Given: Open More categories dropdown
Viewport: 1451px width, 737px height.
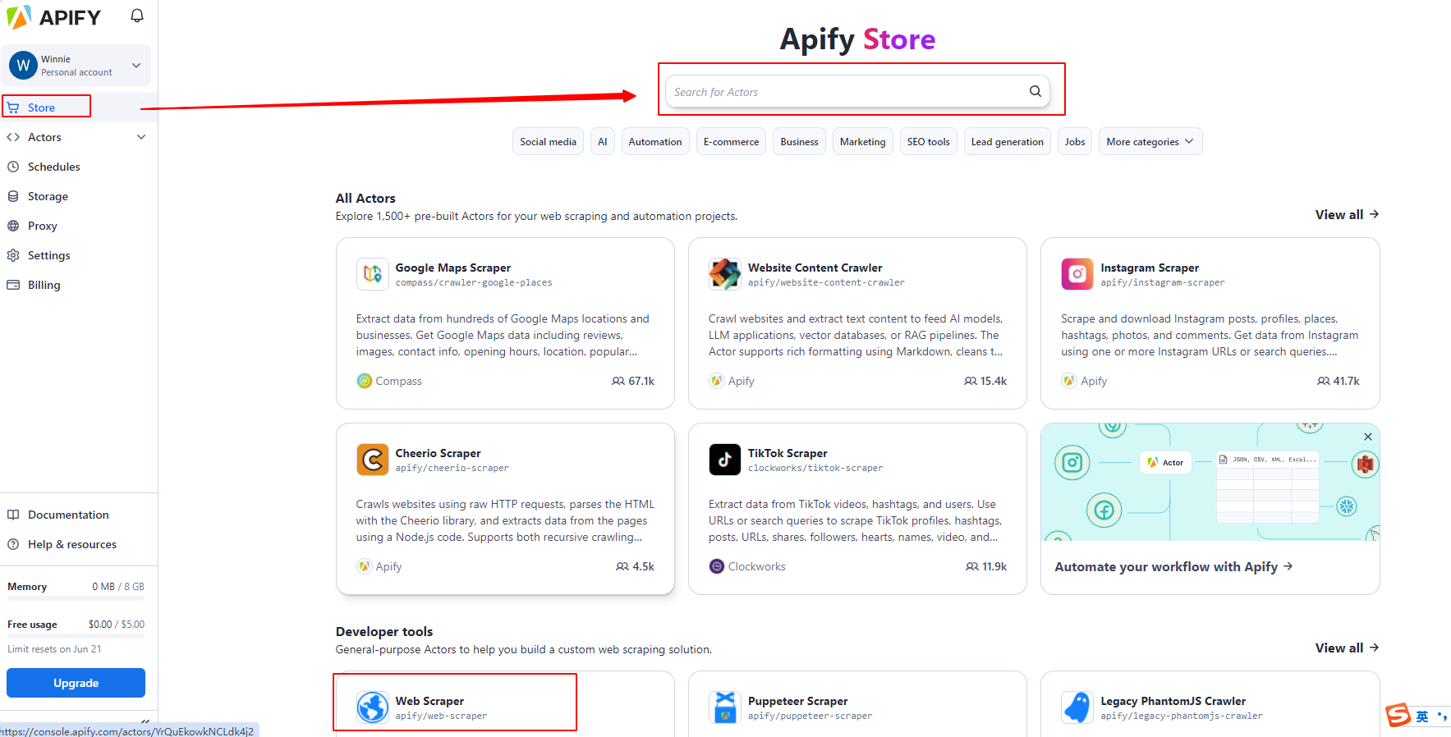Looking at the screenshot, I should (1150, 141).
